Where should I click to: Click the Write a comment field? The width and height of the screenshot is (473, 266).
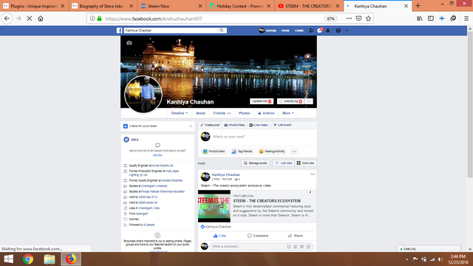click(x=248, y=246)
